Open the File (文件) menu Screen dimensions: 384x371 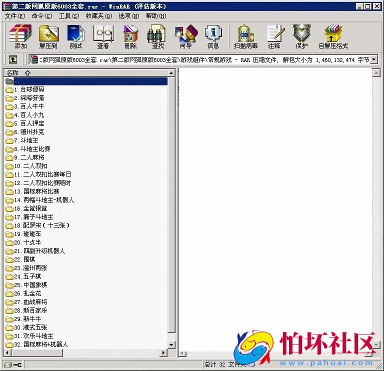[15, 16]
